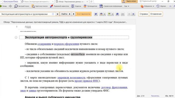Jump up with the arrow beside ПДД
175x98 pixels.
tap(17, 27)
